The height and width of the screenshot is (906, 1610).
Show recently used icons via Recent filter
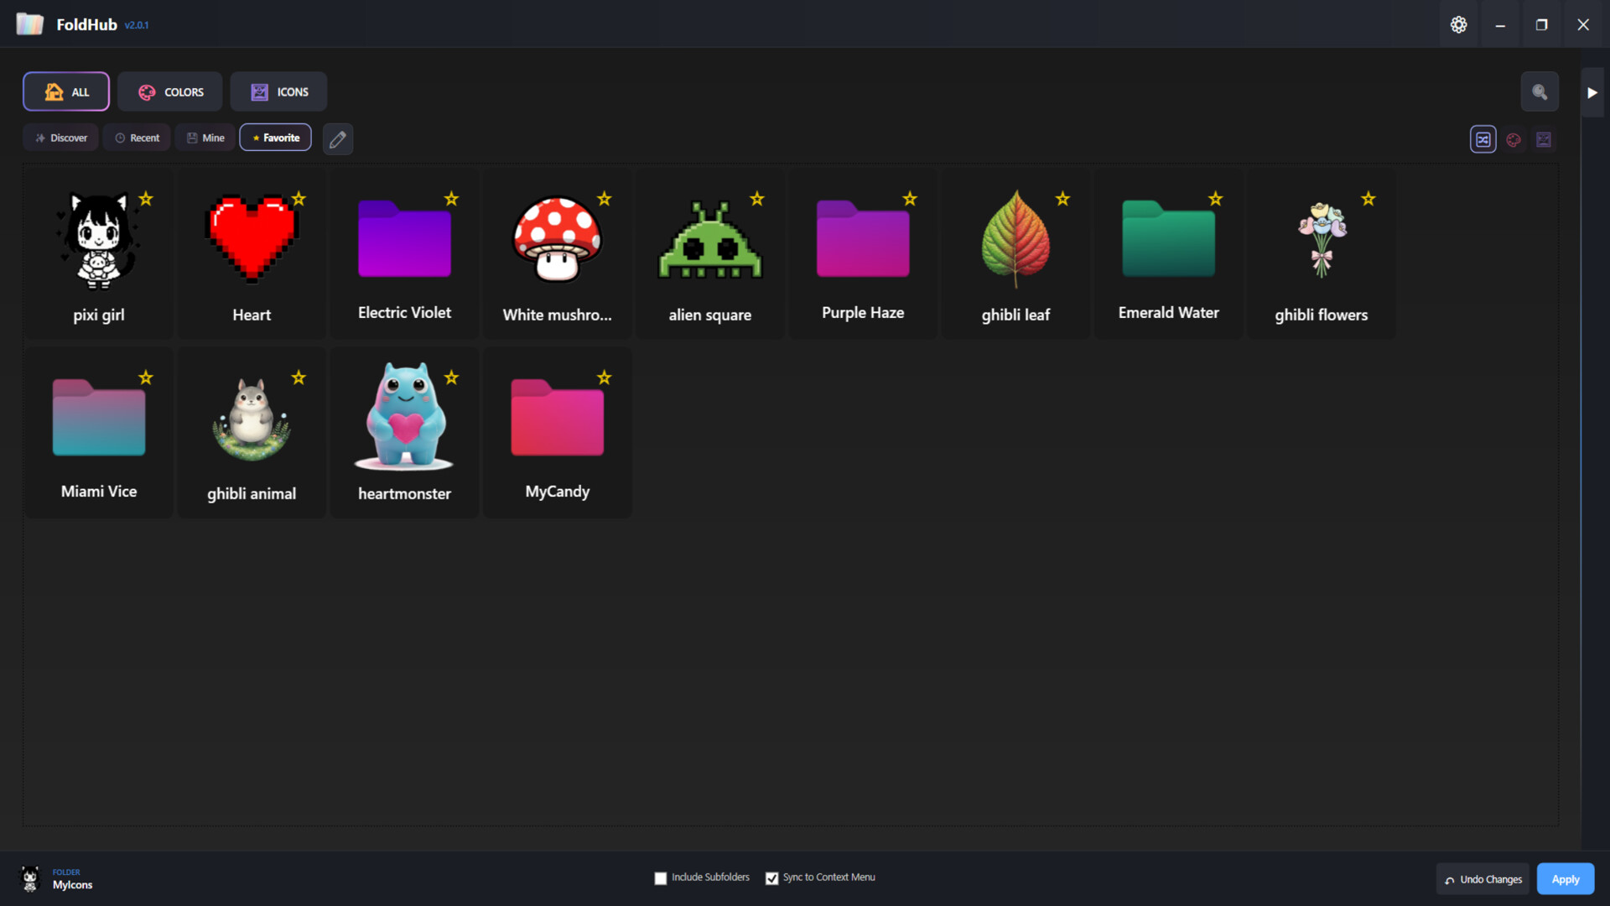[136, 137]
